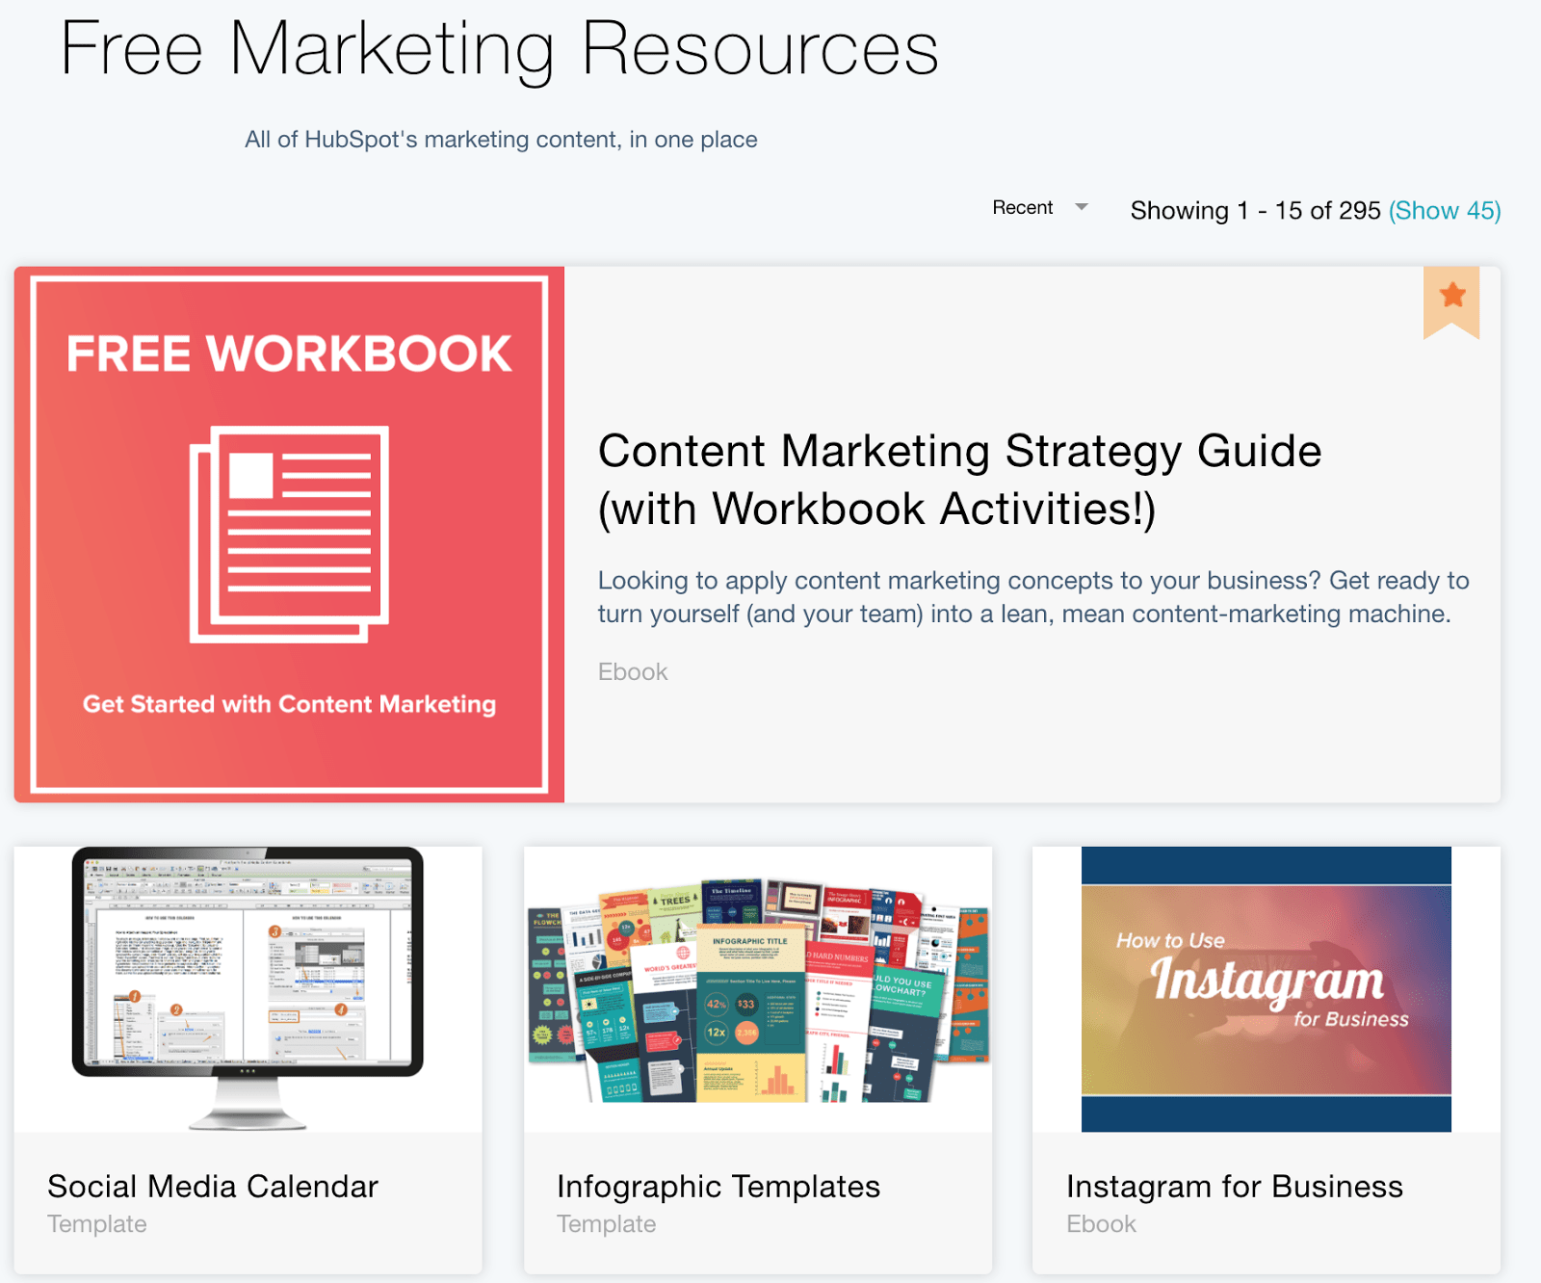The image size is (1541, 1283).
Task: Click 'All of HubSpot's marketing content' subtitle
Action: pyautogui.click(x=501, y=140)
